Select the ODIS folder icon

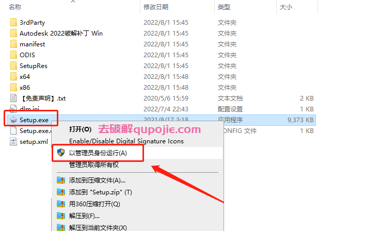point(13,55)
